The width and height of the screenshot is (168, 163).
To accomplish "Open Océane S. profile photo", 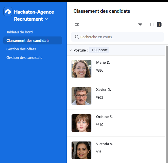I will coord(81,123).
